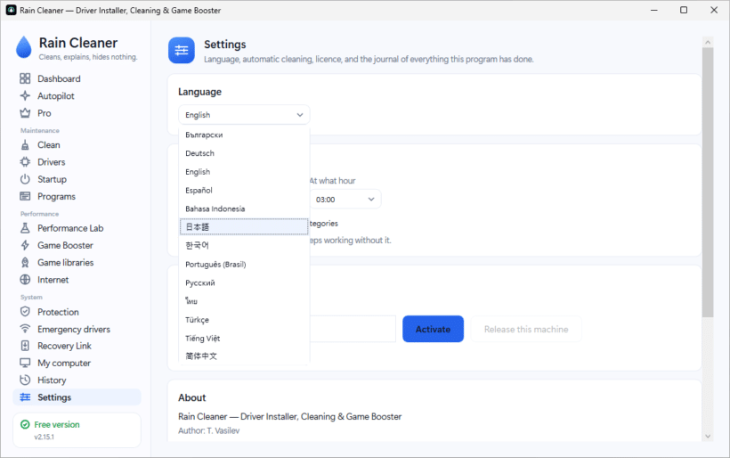Select the highlighted 日本語 option
Screen dimensions: 730x458
click(244, 227)
